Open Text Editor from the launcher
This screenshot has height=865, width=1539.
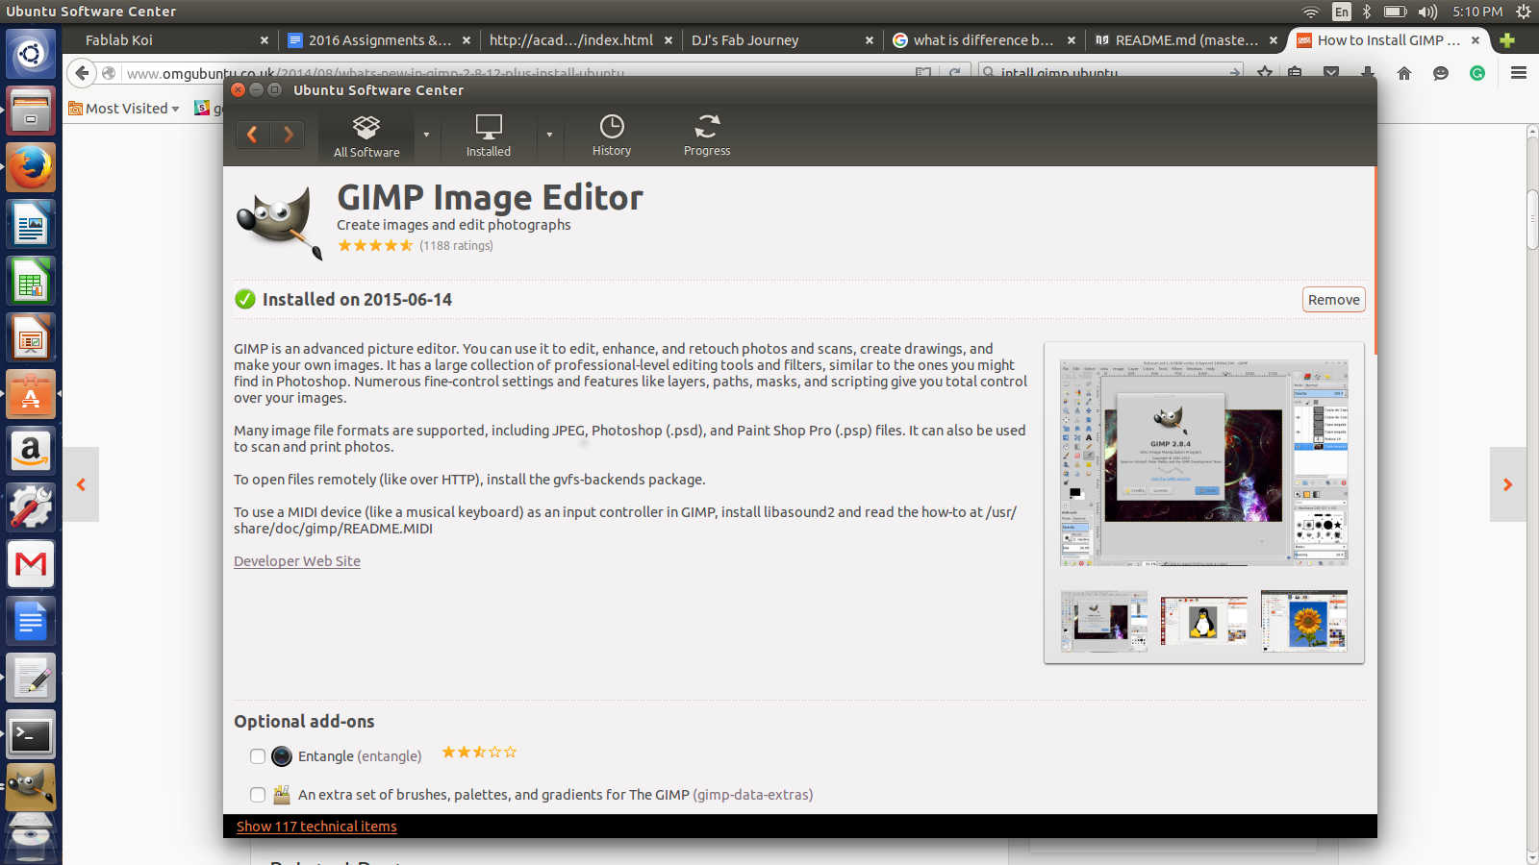point(31,678)
